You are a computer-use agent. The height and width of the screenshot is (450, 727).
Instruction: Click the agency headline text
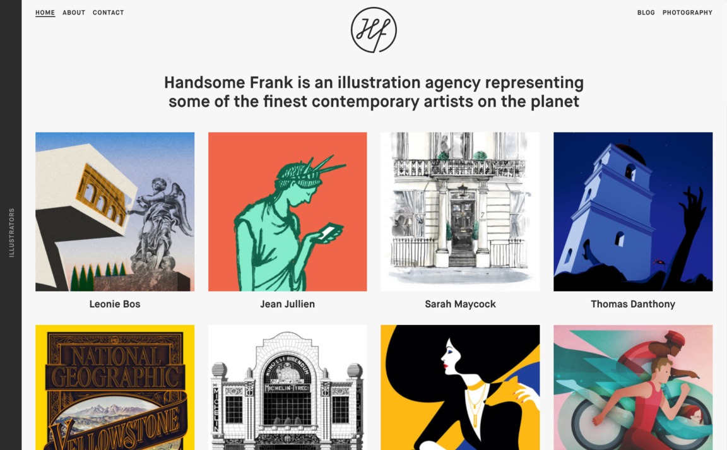point(374,92)
